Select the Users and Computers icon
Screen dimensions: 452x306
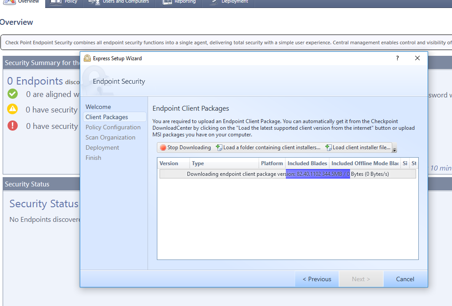point(94,2)
